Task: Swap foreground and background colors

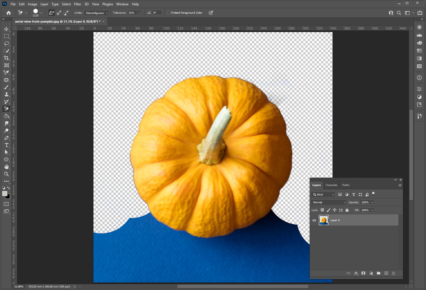Action: coord(8,188)
